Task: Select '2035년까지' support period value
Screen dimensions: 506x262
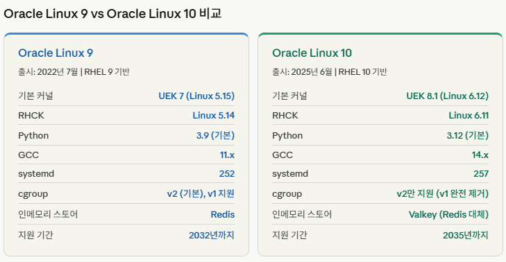Action: click(x=465, y=235)
